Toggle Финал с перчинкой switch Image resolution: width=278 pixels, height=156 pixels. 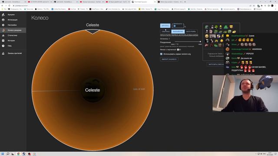click(179, 50)
